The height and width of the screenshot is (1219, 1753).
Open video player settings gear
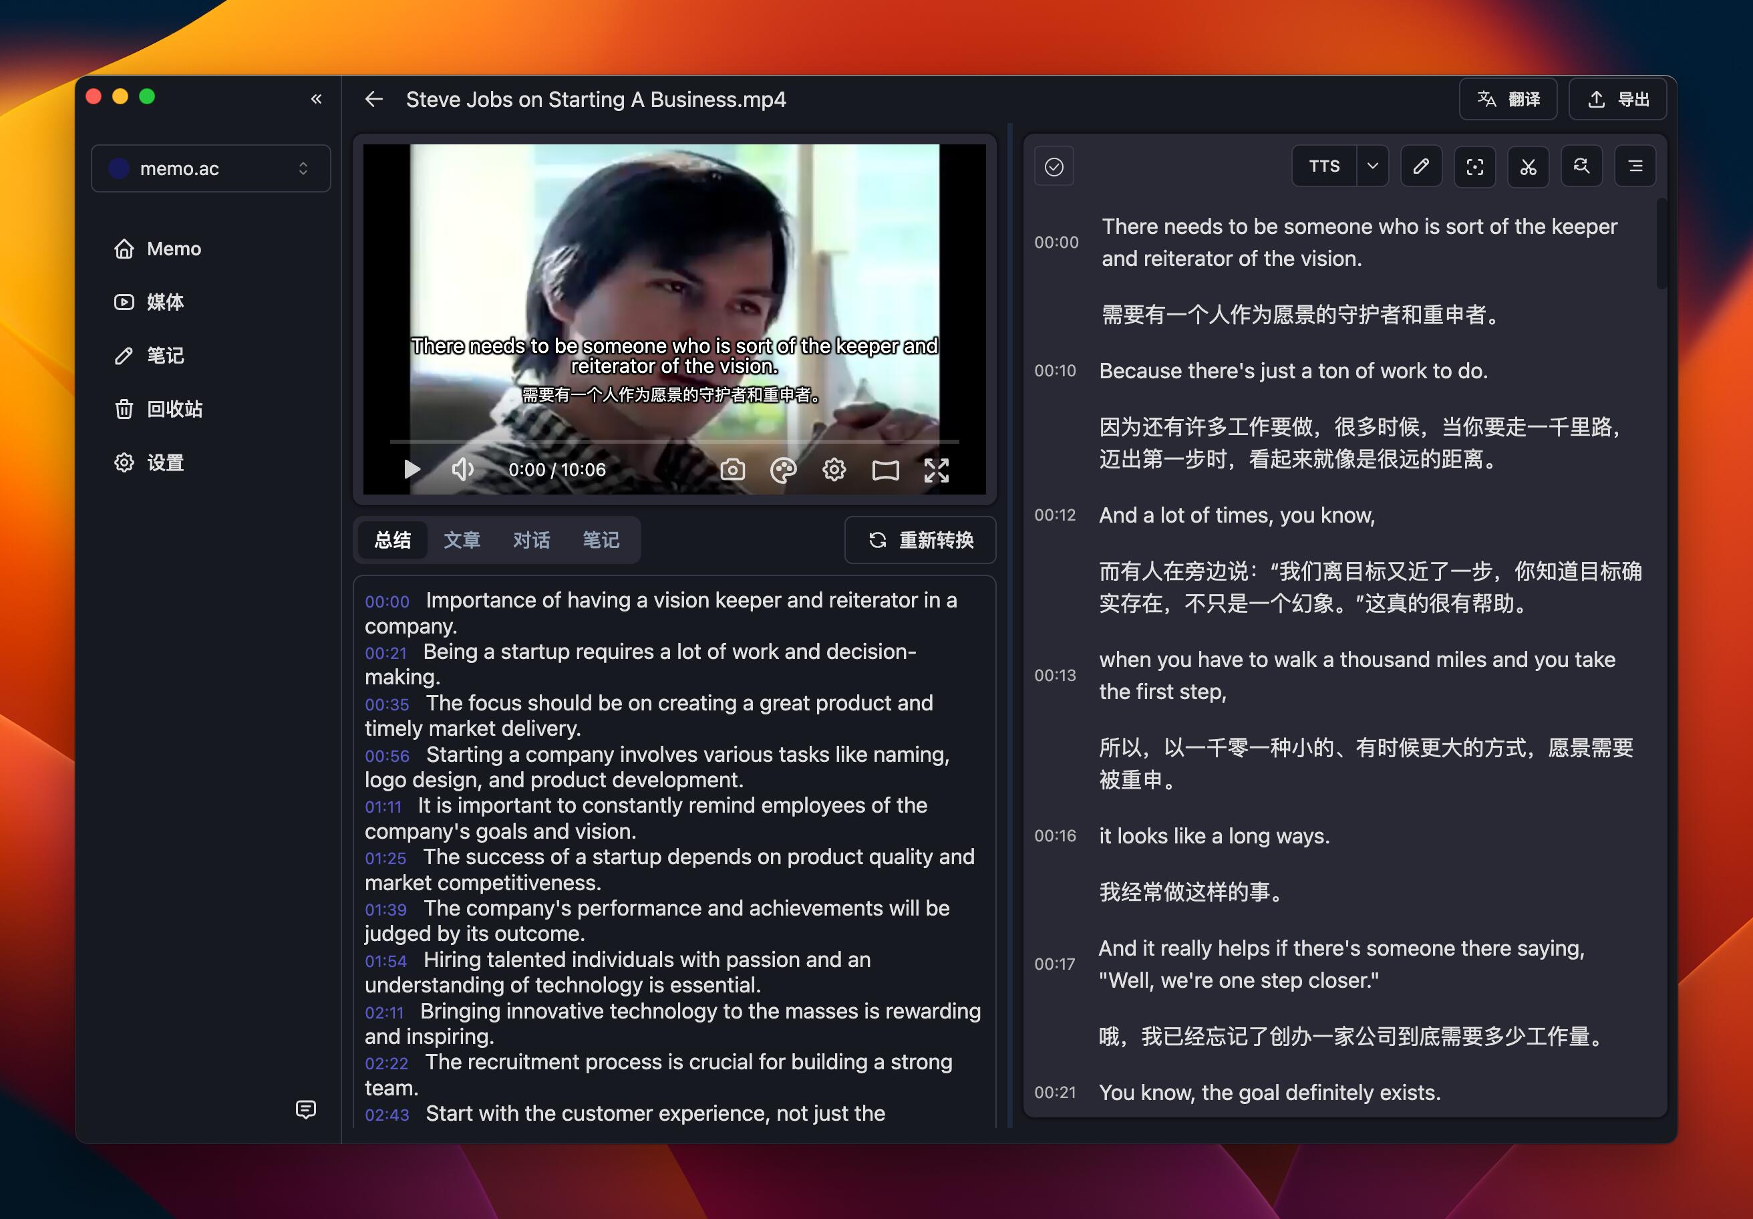pos(834,470)
